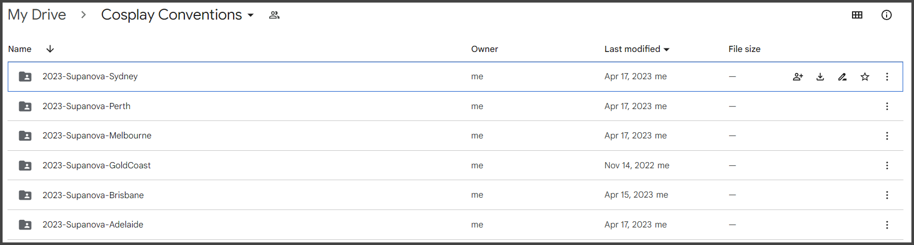The height and width of the screenshot is (245, 914).
Task: Download the 2023-Supanova-Sydney folder
Action: 820,77
